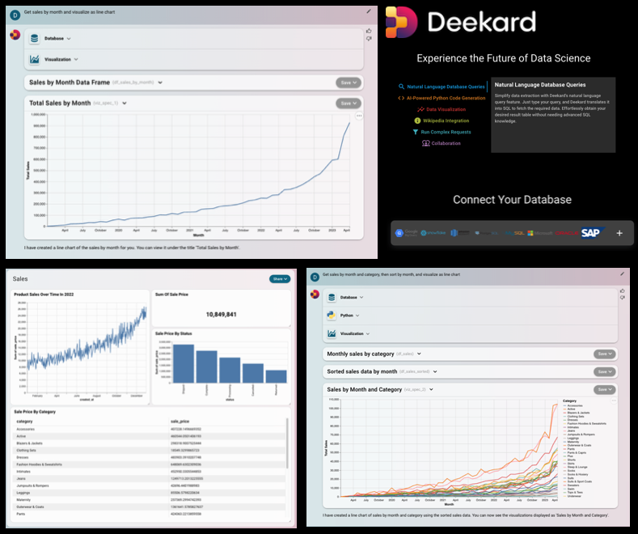
Task: Click thumbs up on the category chart response
Action: coord(622,290)
